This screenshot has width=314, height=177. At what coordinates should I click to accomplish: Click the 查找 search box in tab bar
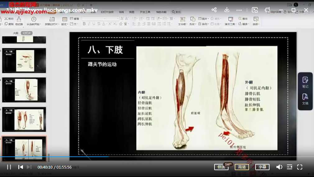176,12
